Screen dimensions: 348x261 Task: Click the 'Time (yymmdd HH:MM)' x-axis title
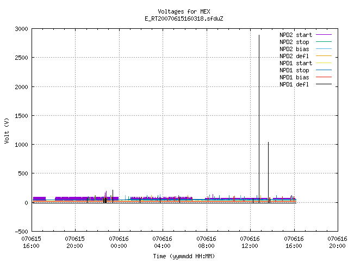pos(184,256)
